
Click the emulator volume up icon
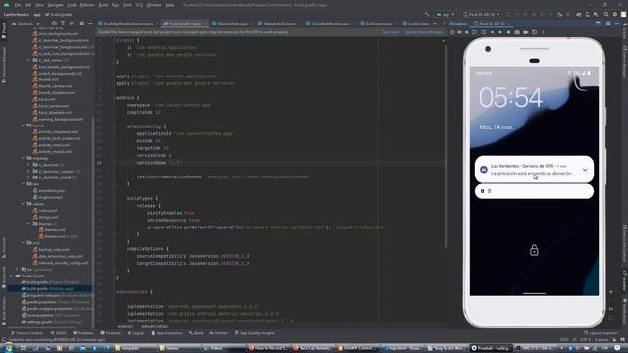coord(460,32)
